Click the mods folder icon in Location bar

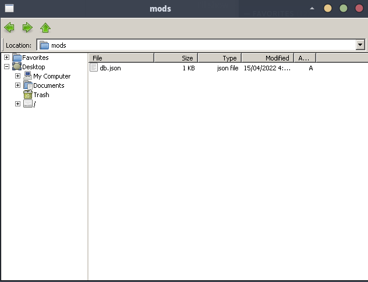click(44, 45)
